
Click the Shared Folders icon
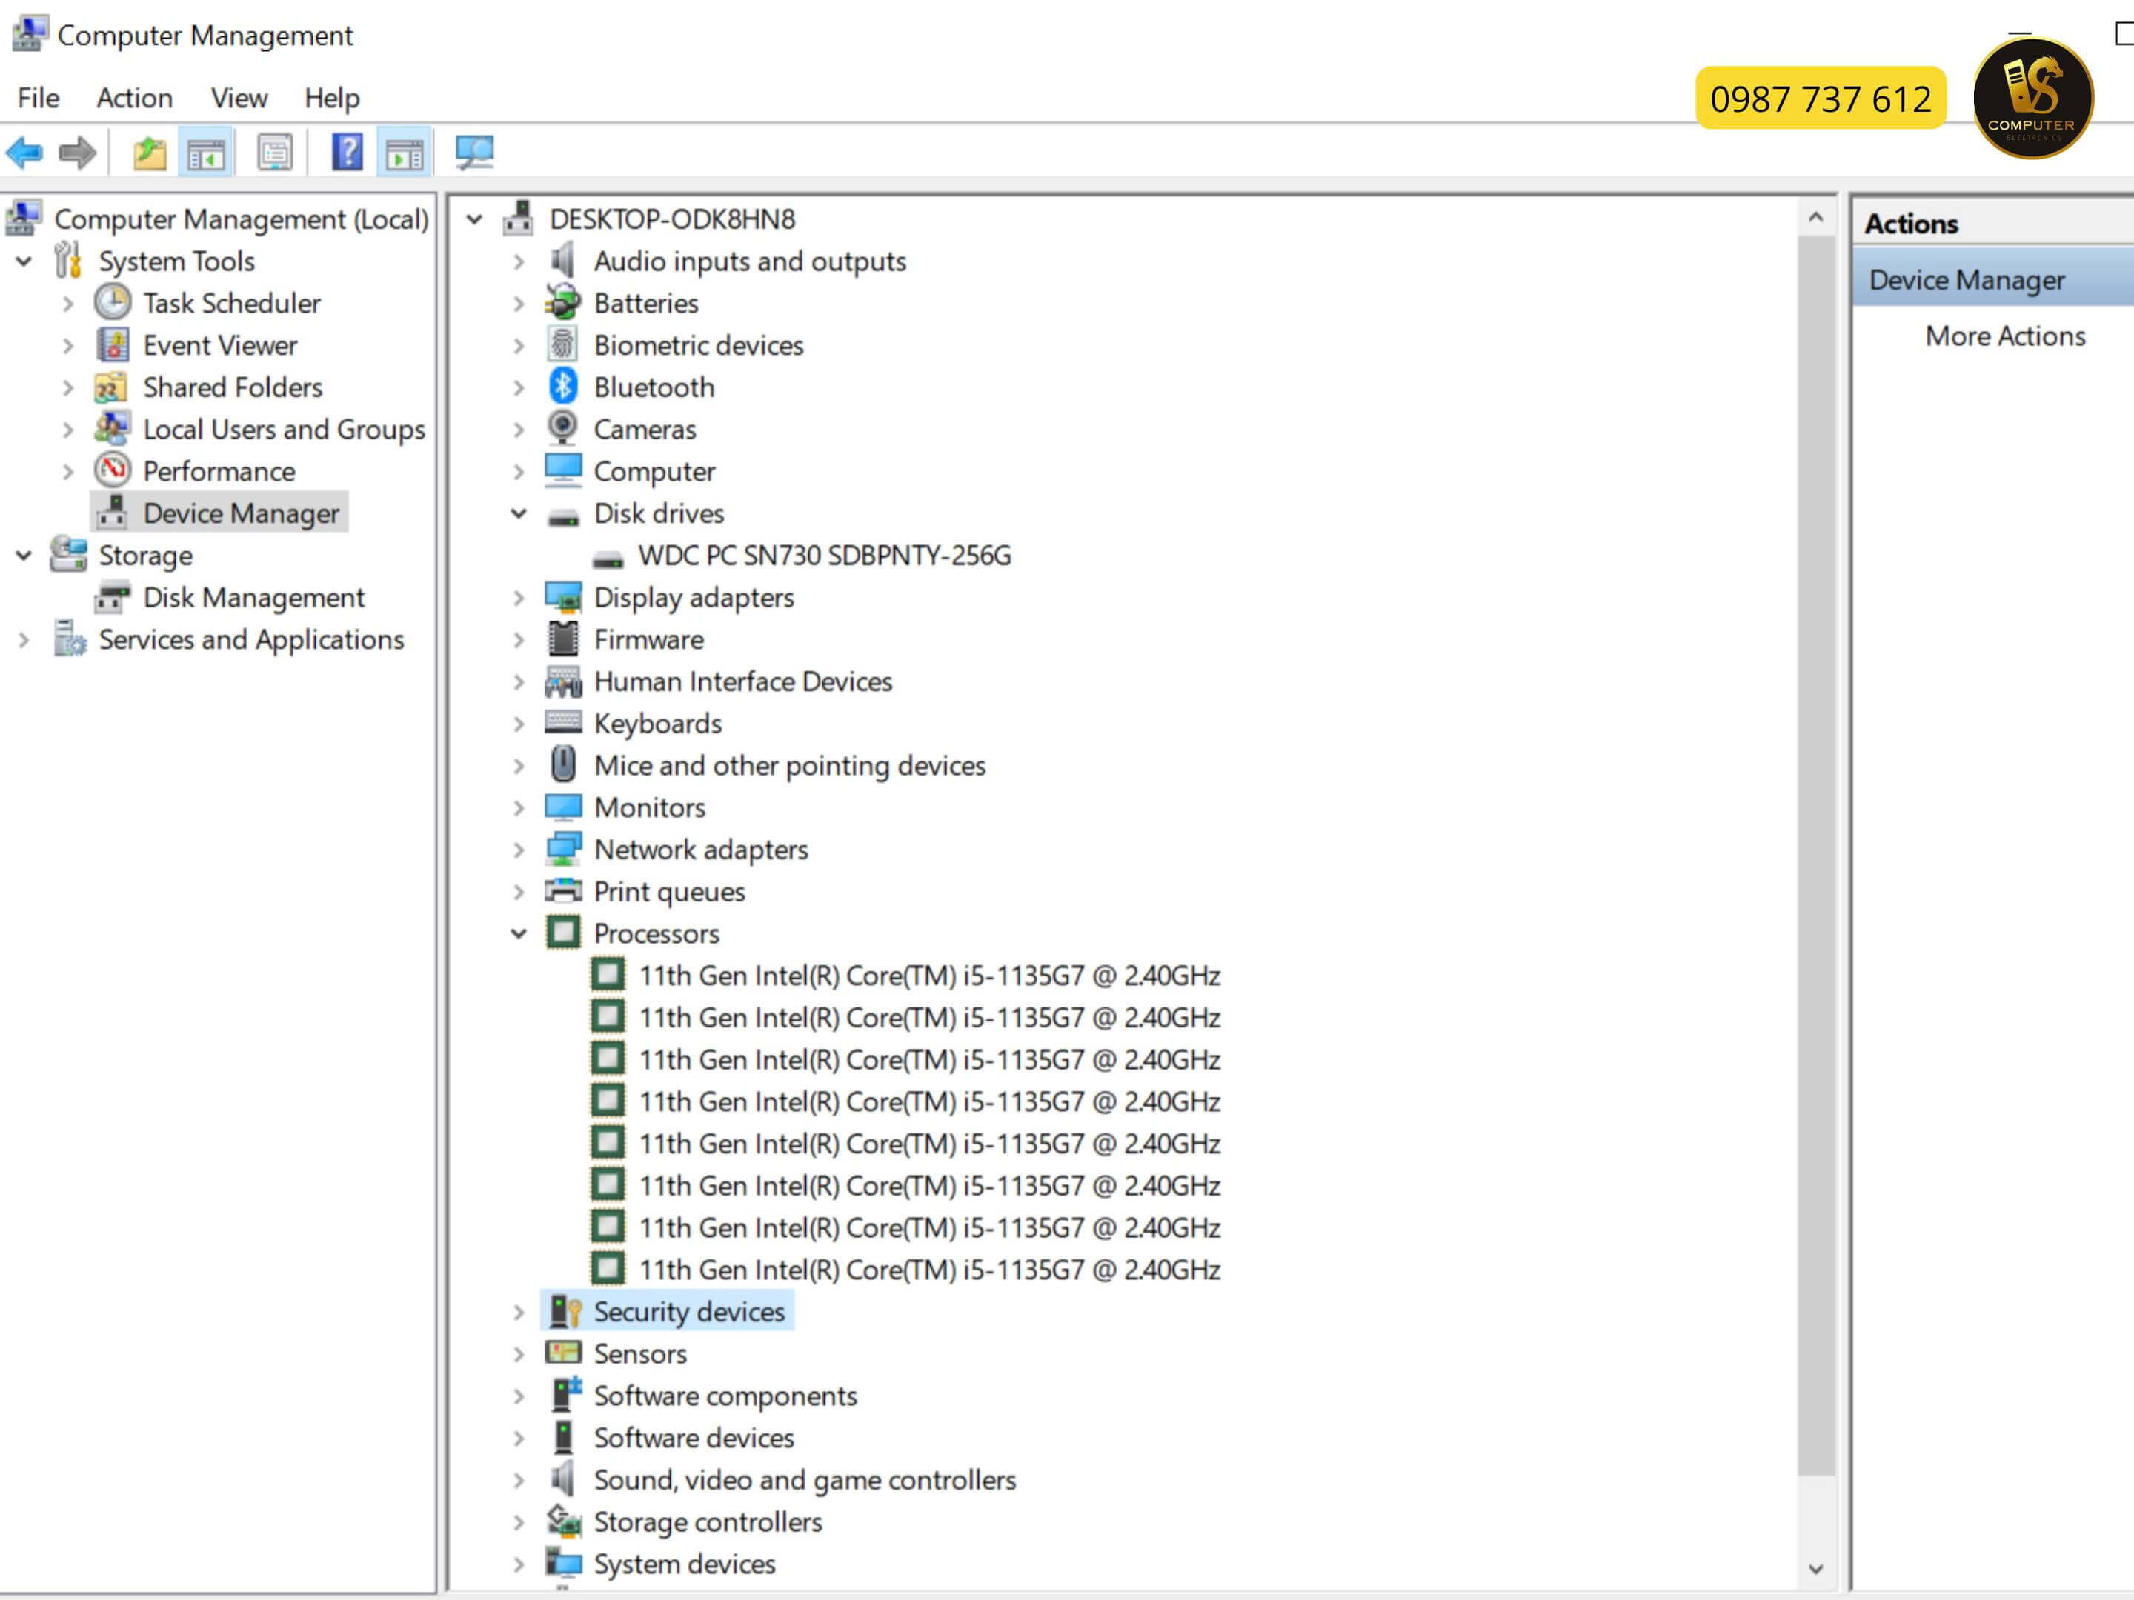[x=111, y=387]
